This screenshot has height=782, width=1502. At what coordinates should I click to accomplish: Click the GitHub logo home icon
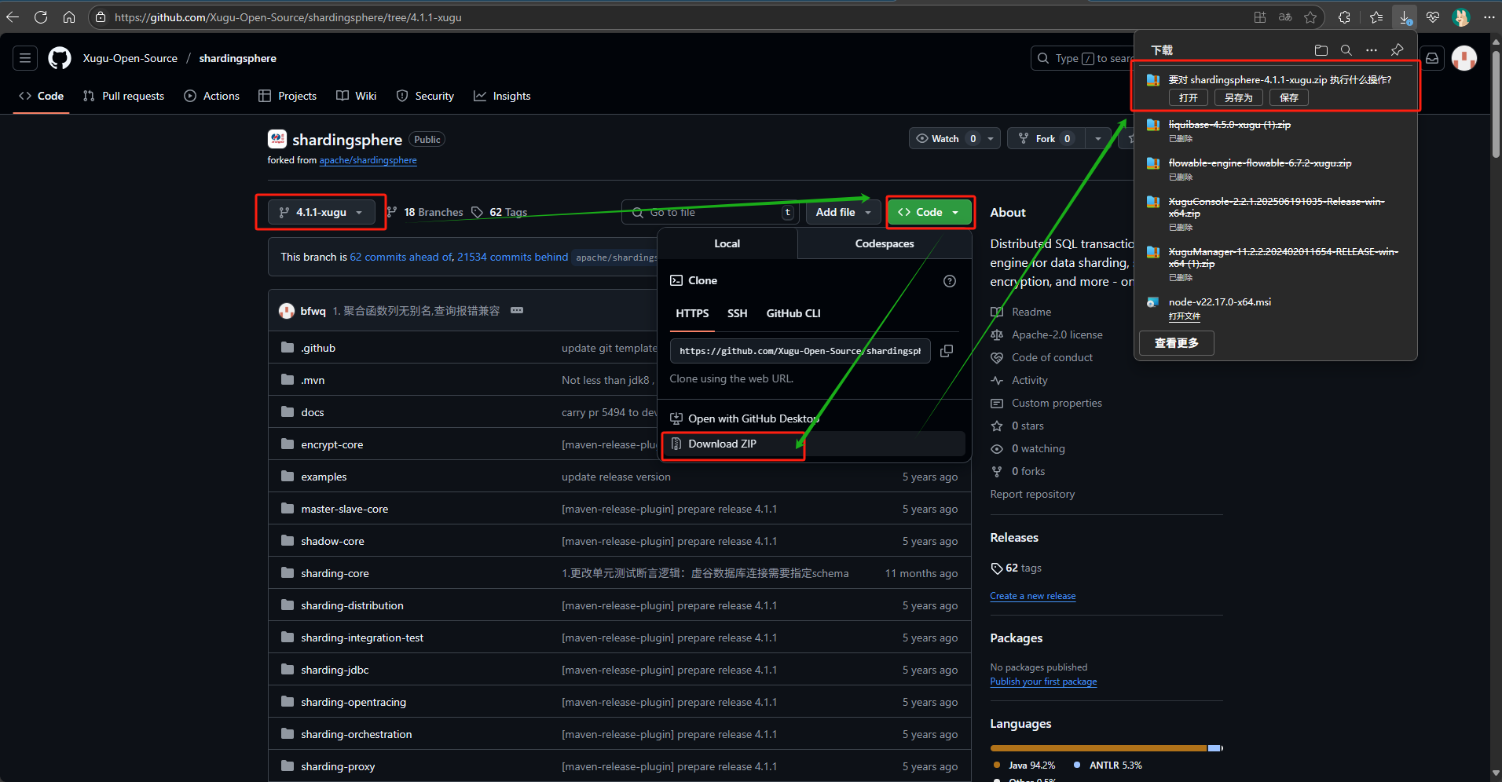(60, 58)
